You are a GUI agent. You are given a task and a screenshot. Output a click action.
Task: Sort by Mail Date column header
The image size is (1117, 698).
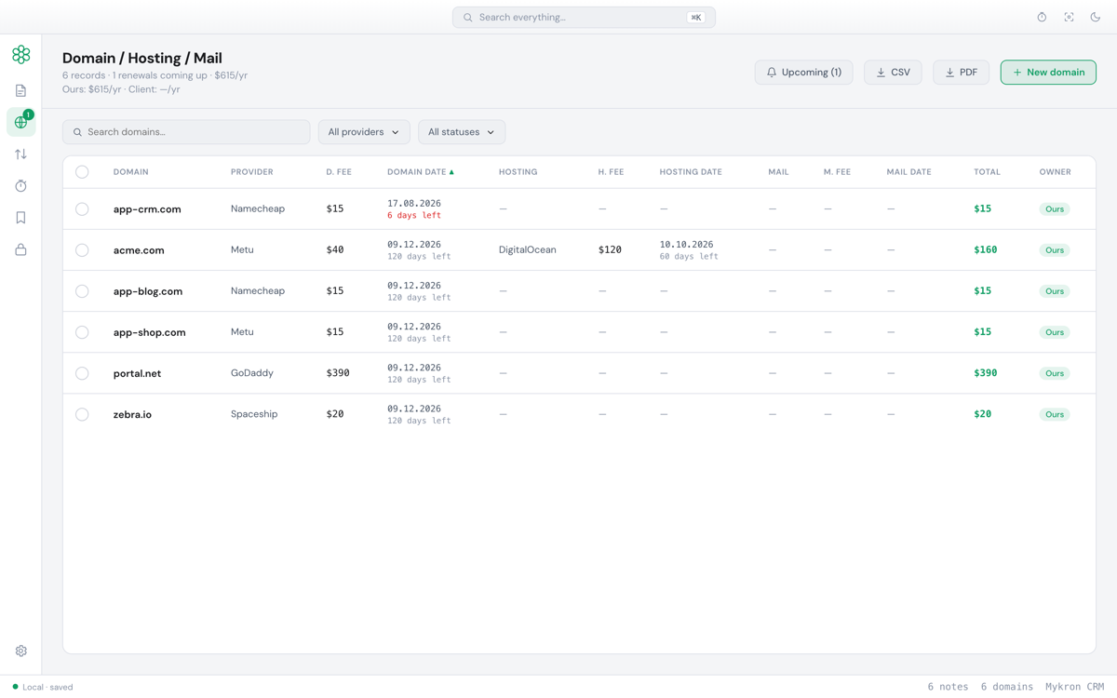point(908,172)
